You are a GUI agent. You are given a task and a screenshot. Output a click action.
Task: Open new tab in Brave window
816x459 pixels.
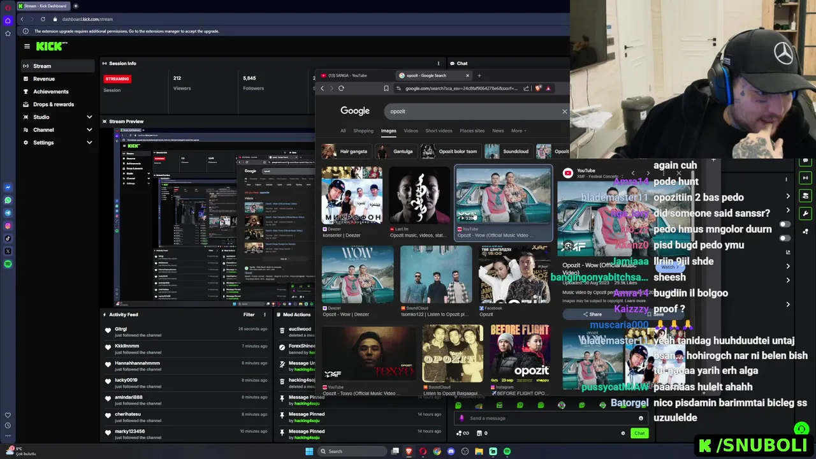pyautogui.click(x=479, y=75)
